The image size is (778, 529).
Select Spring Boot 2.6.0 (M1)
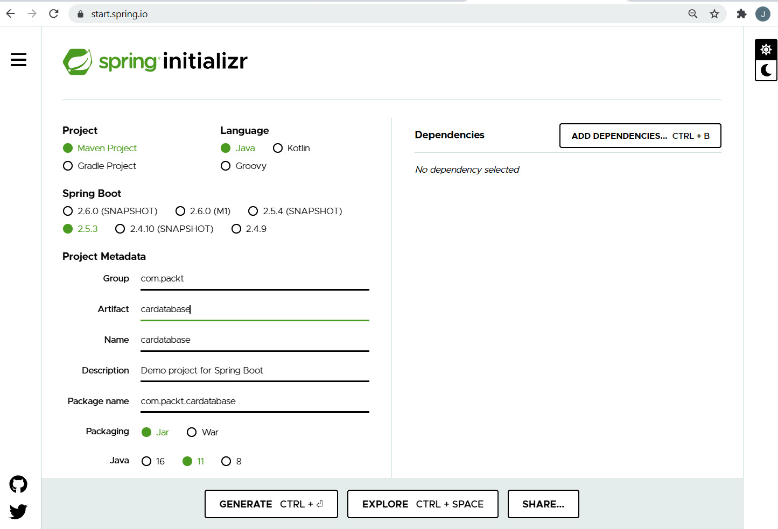[x=203, y=211]
